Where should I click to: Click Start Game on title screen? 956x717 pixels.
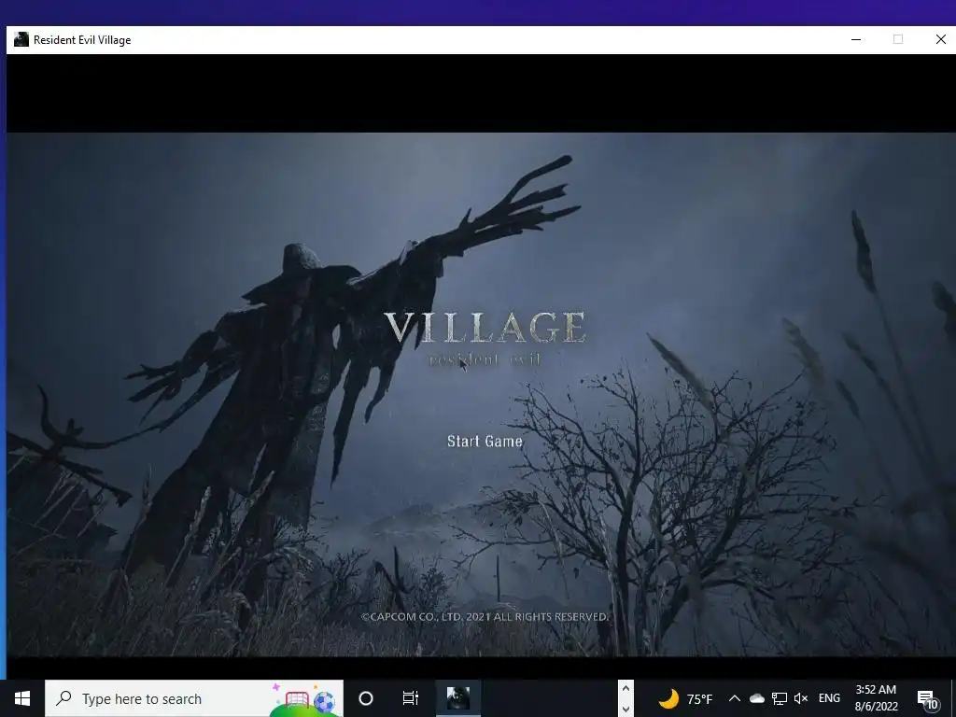coord(485,442)
